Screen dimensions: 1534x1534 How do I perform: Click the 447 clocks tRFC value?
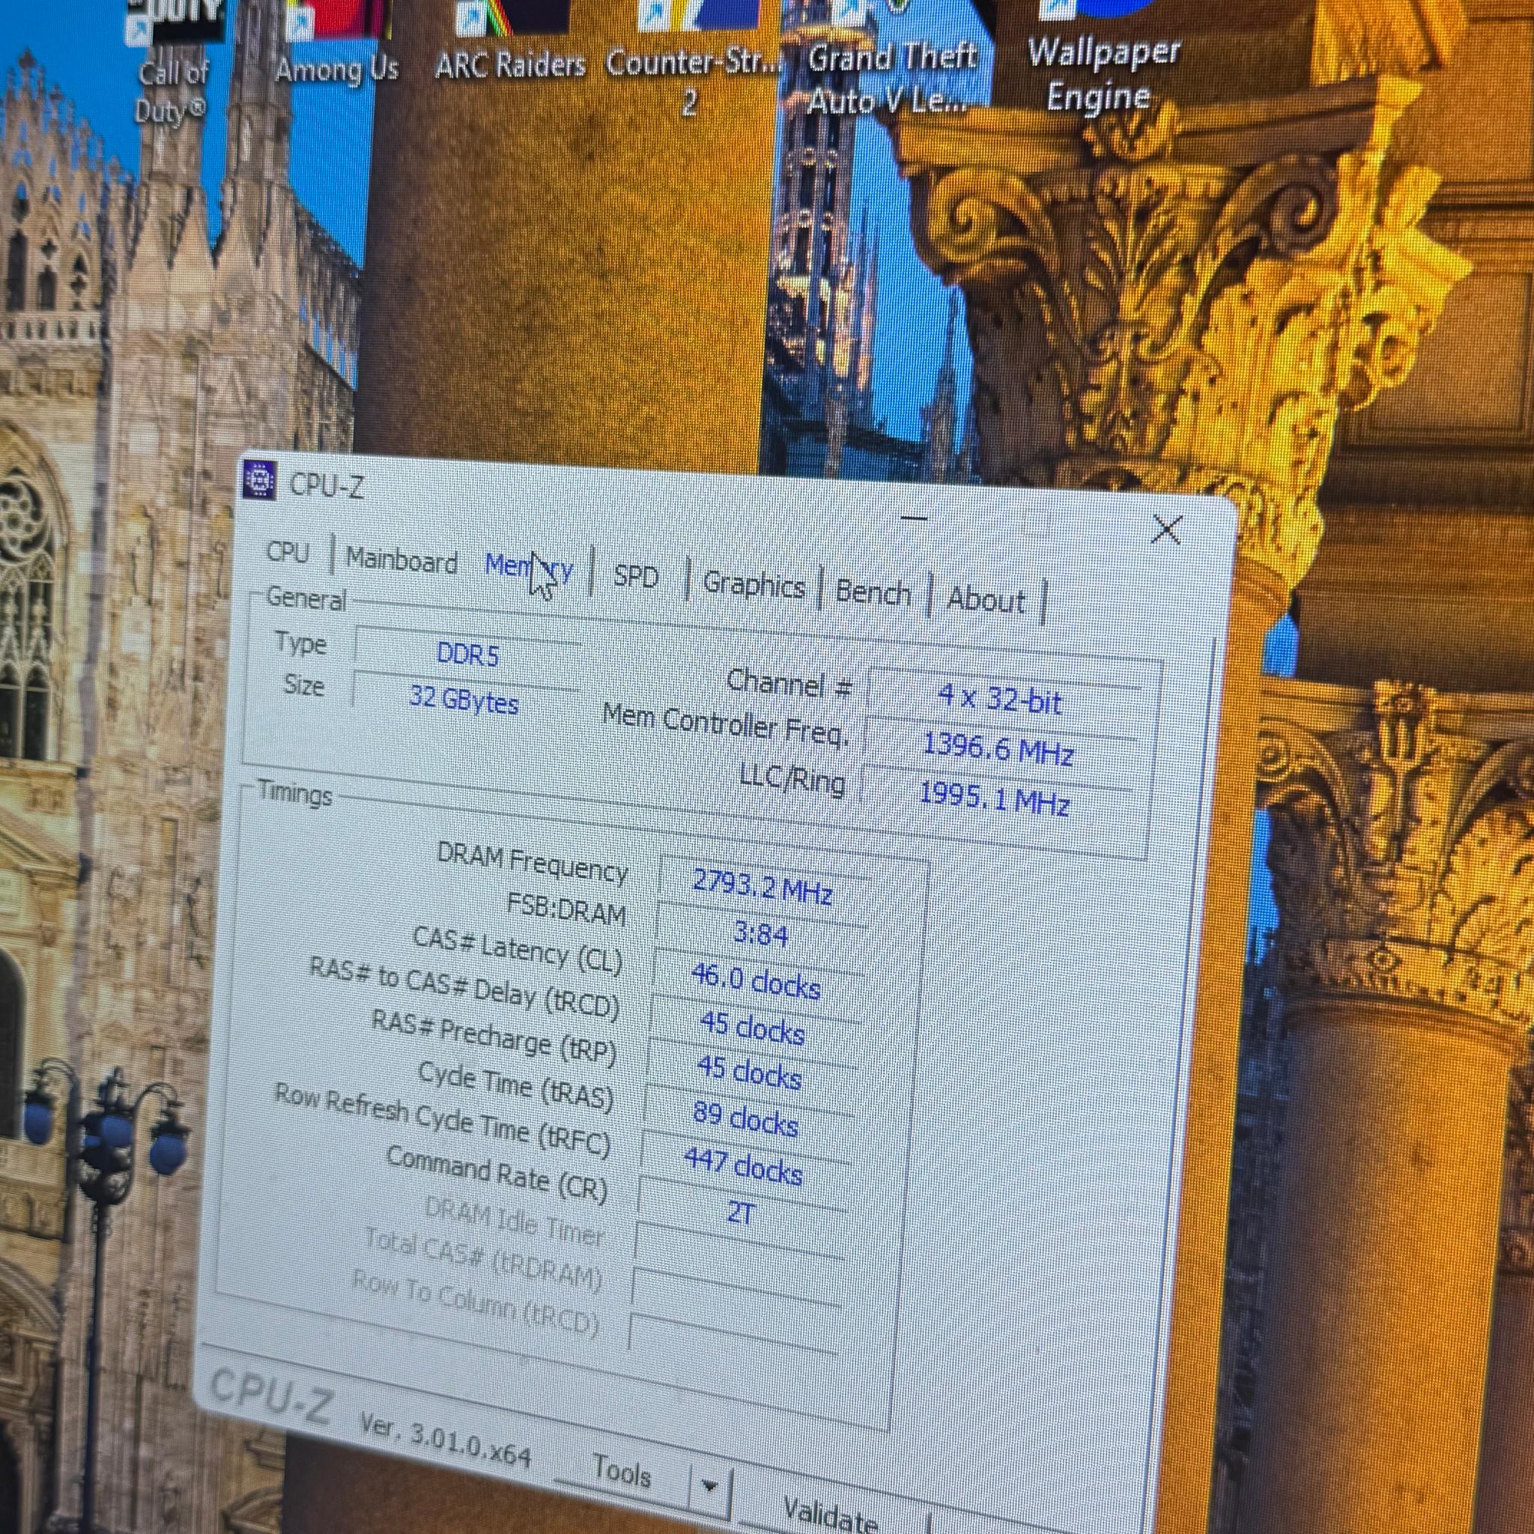pos(742,1167)
